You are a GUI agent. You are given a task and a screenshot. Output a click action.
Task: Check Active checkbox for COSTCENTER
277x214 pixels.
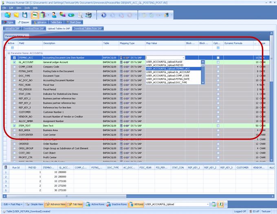point(15,135)
